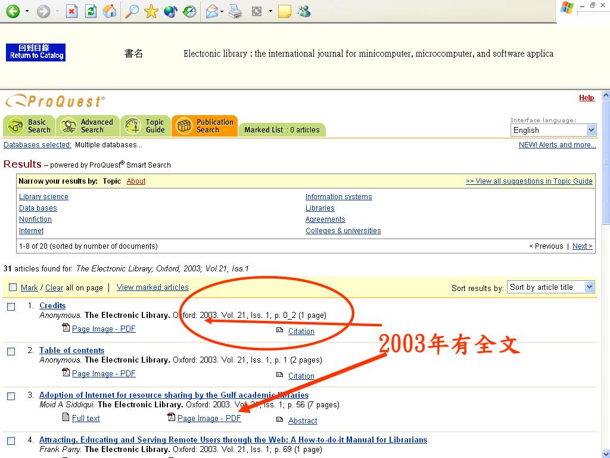Image resolution: width=610 pixels, height=458 pixels.
Task: Click the vertical scrollbar thumb
Action: pos(606,162)
